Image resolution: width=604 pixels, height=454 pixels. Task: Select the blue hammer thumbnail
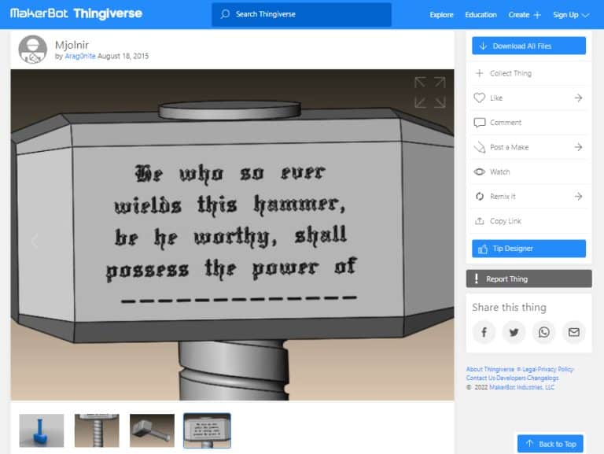42,430
